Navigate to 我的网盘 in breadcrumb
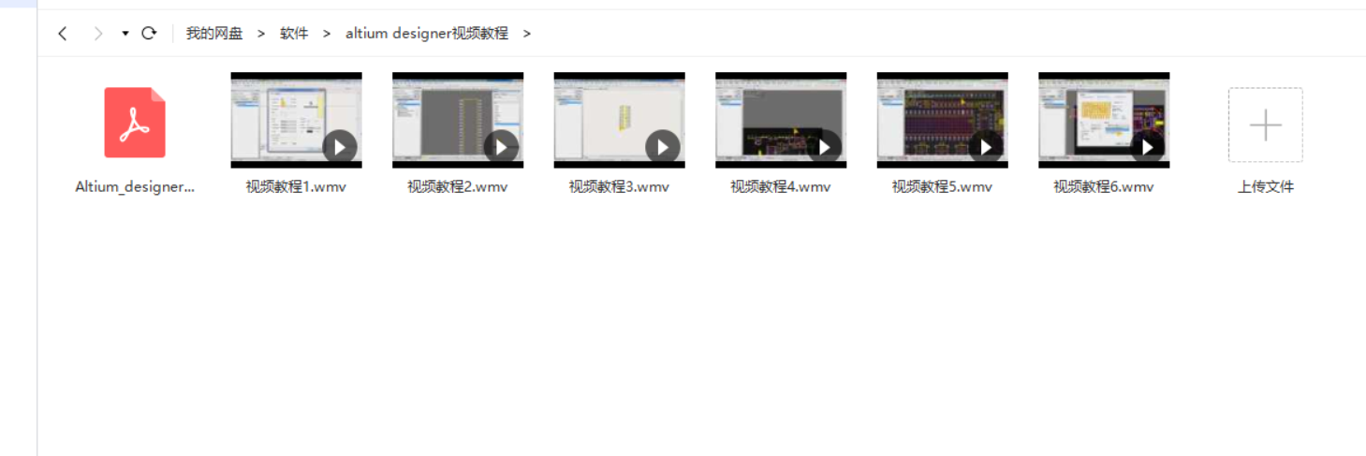1366x456 pixels. [x=214, y=33]
